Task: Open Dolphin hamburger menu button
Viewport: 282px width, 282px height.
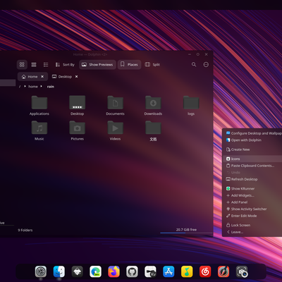Action: point(206,64)
